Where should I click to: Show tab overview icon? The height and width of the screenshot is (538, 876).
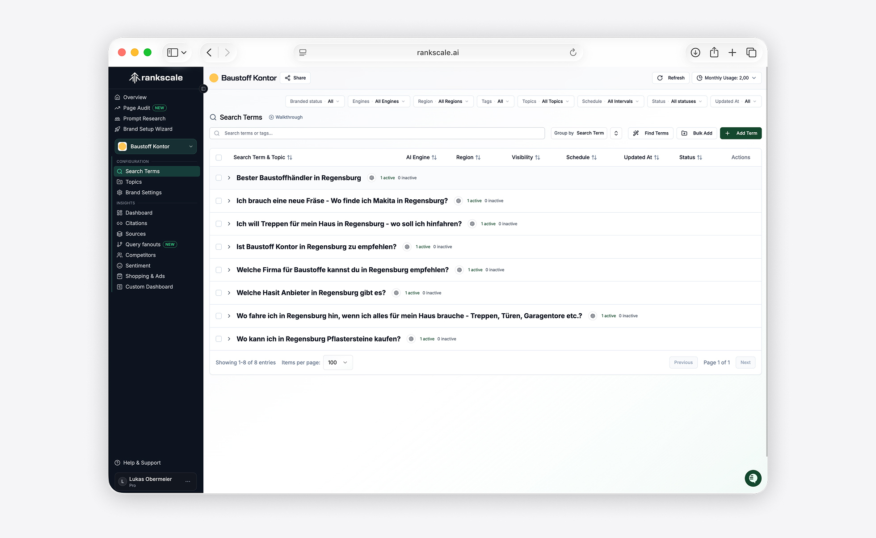(x=751, y=53)
